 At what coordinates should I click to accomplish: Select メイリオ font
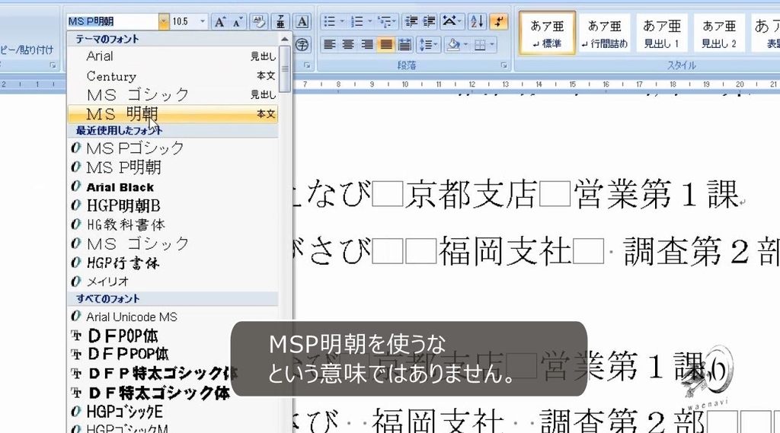(x=173, y=282)
